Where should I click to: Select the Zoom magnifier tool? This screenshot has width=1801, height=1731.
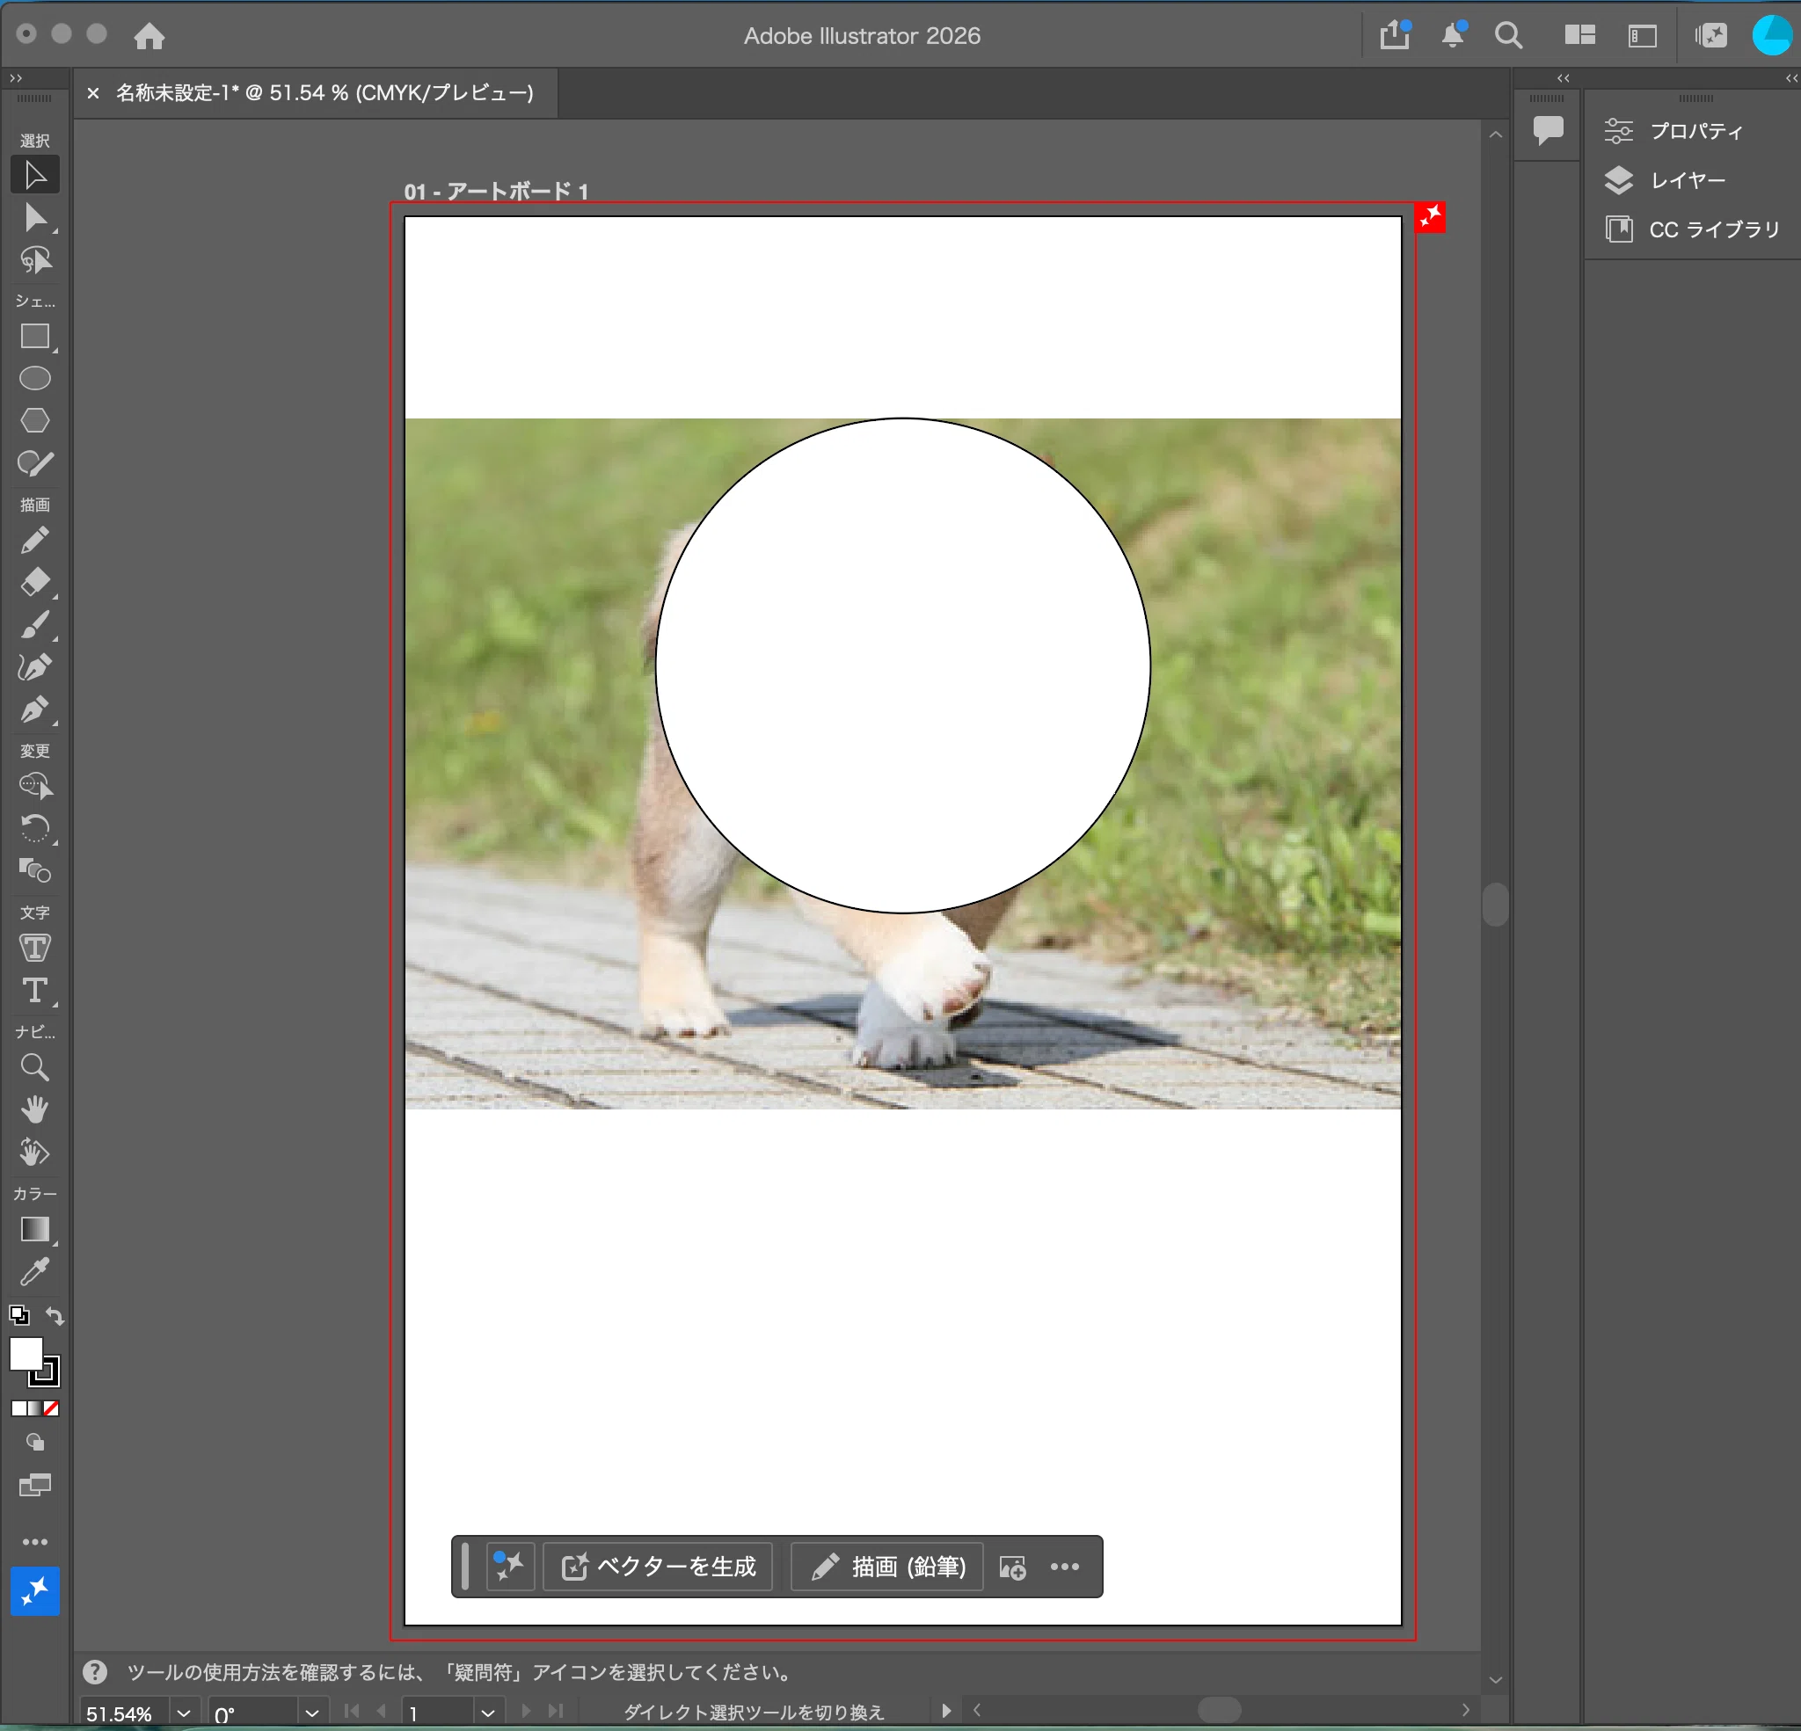click(35, 1067)
